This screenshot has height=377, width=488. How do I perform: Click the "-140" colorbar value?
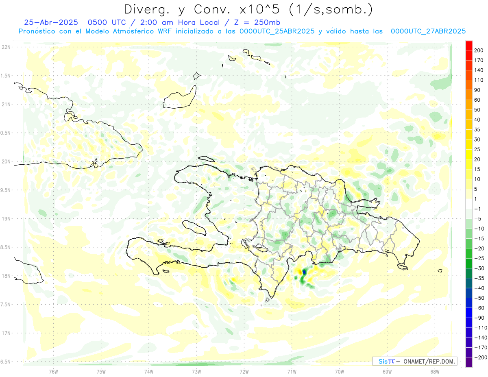point(481,338)
